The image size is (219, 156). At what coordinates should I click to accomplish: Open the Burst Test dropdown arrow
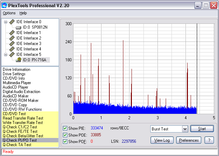point(185,129)
